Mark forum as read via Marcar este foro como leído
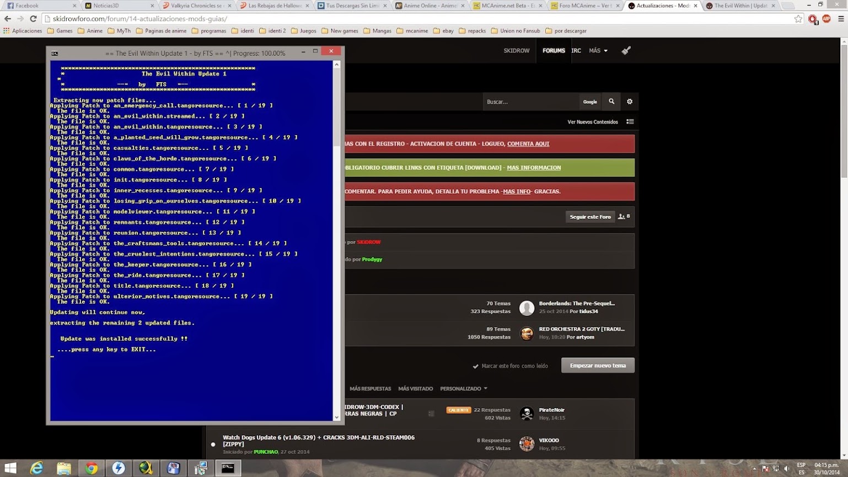The height and width of the screenshot is (477, 848). [510, 366]
